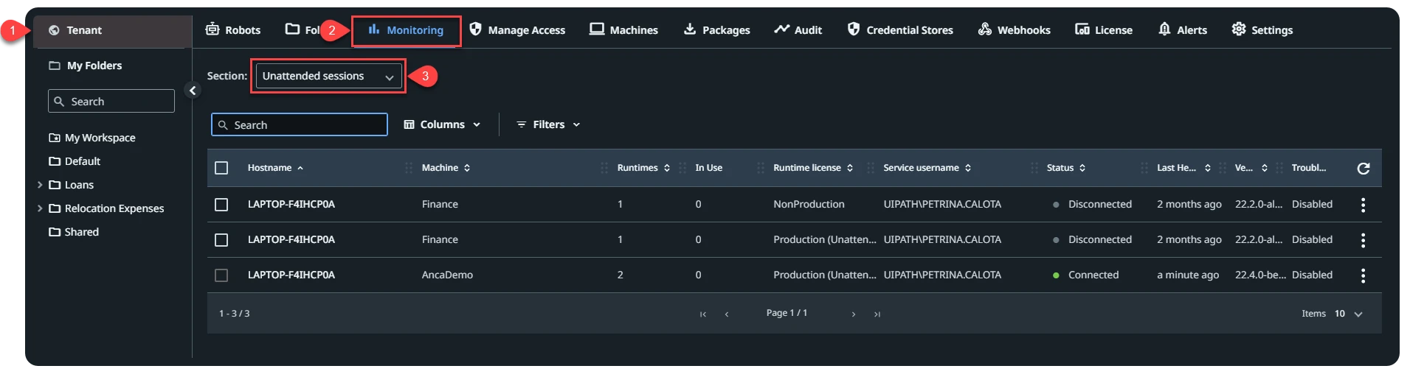Viewport: 1410px width, 377px height.
Task: Sort by Runtime license column
Action: coord(813,168)
